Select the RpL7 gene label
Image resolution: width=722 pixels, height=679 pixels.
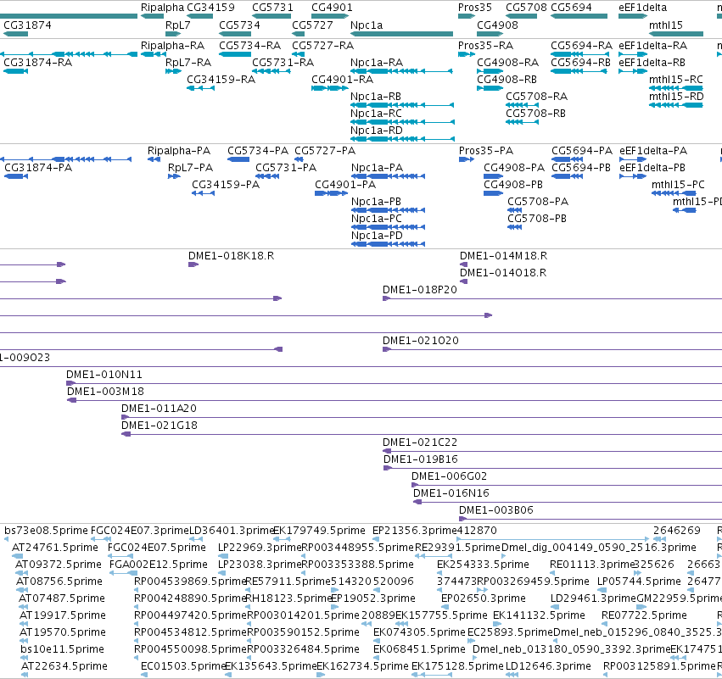(177, 25)
